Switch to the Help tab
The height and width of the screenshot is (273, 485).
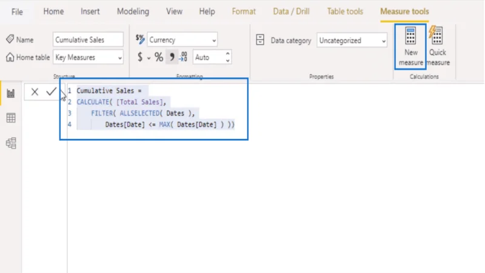(207, 12)
